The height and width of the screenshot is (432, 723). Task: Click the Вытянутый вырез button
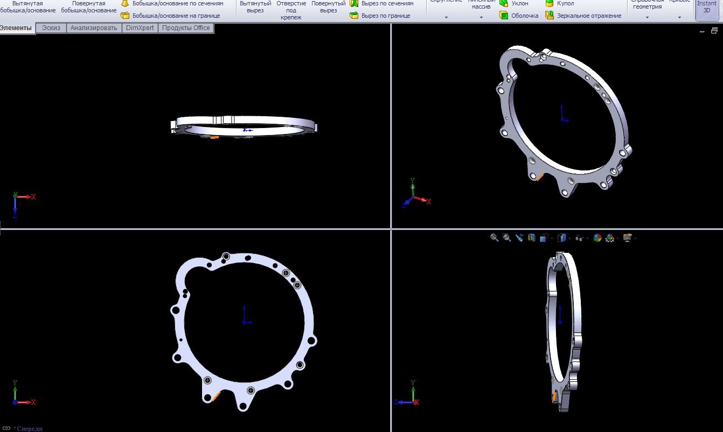pos(255,6)
